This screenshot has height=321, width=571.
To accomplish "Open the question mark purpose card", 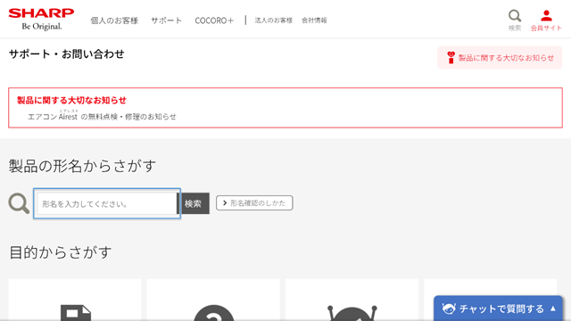I will coord(213,300).
